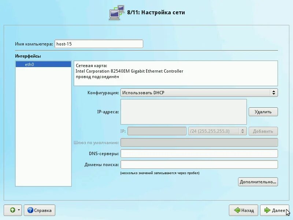The width and height of the screenshot is (293, 220).
Task: Click the network computers icon in the header
Action: [117, 12]
